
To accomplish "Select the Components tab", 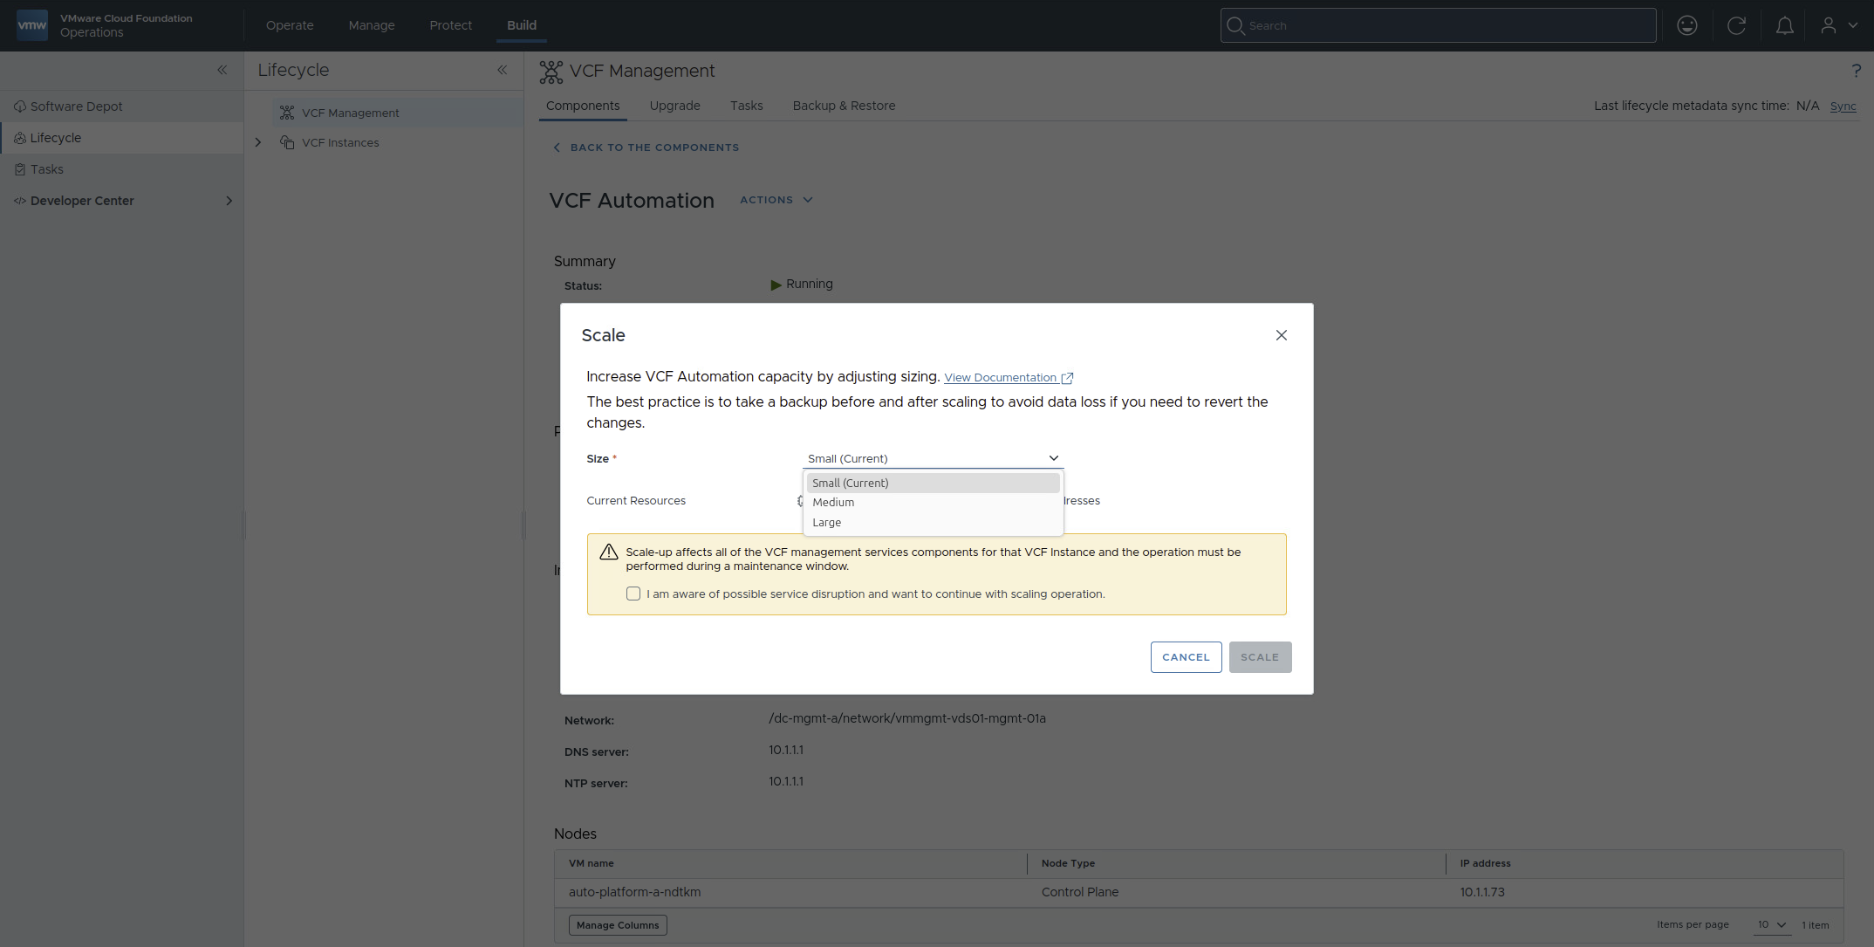I will [583, 106].
